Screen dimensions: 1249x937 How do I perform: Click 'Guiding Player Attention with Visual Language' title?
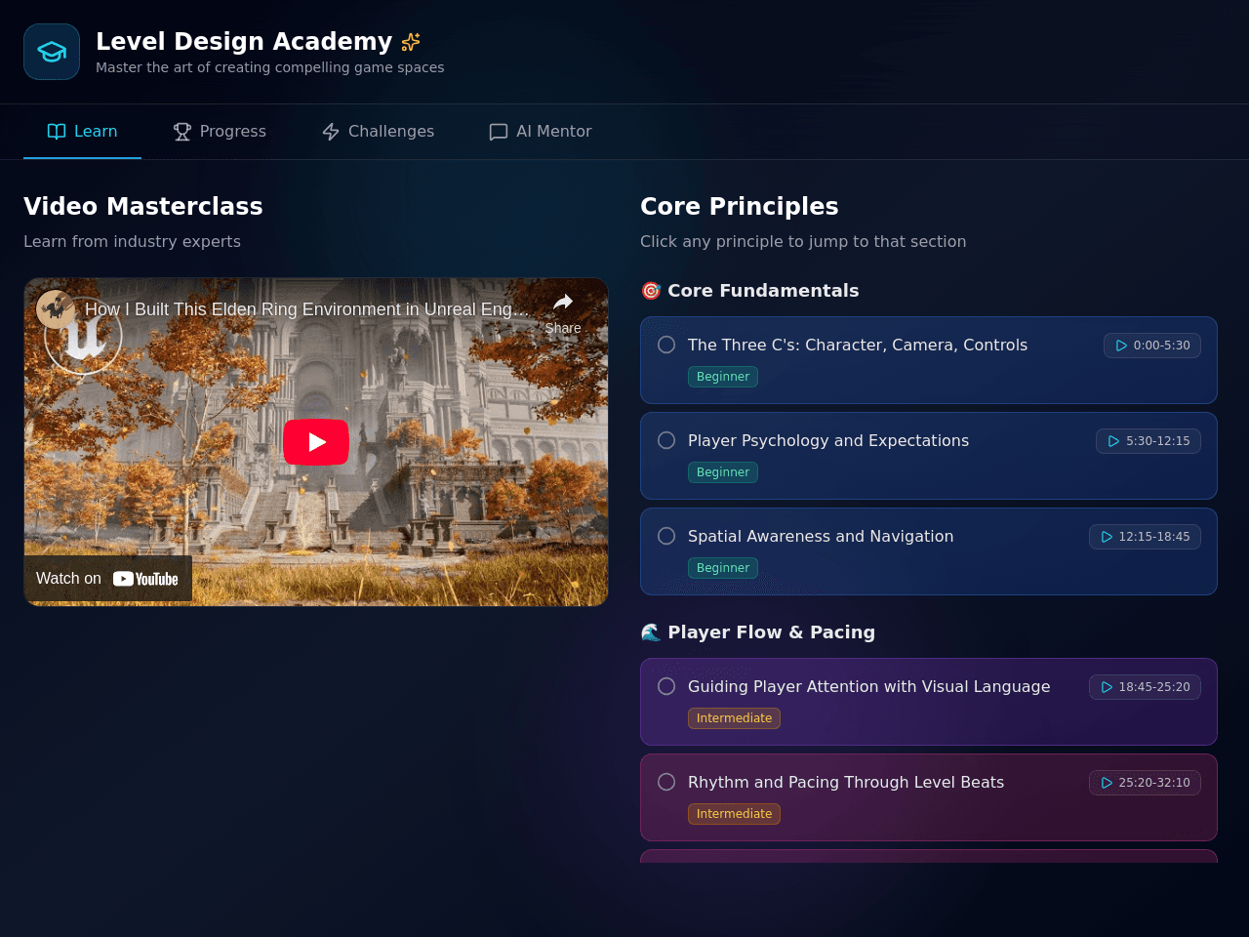(868, 686)
